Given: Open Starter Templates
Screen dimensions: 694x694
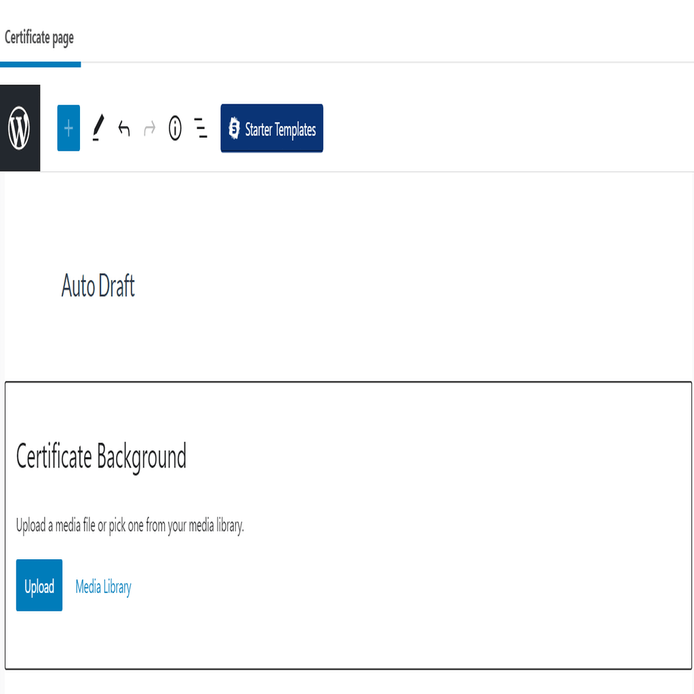Looking at the screenshot, I should point(272,128).
